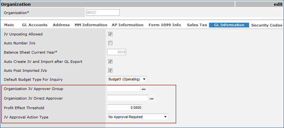Click the Profit Effect Threshold field
284x128 pixels.
124,108
